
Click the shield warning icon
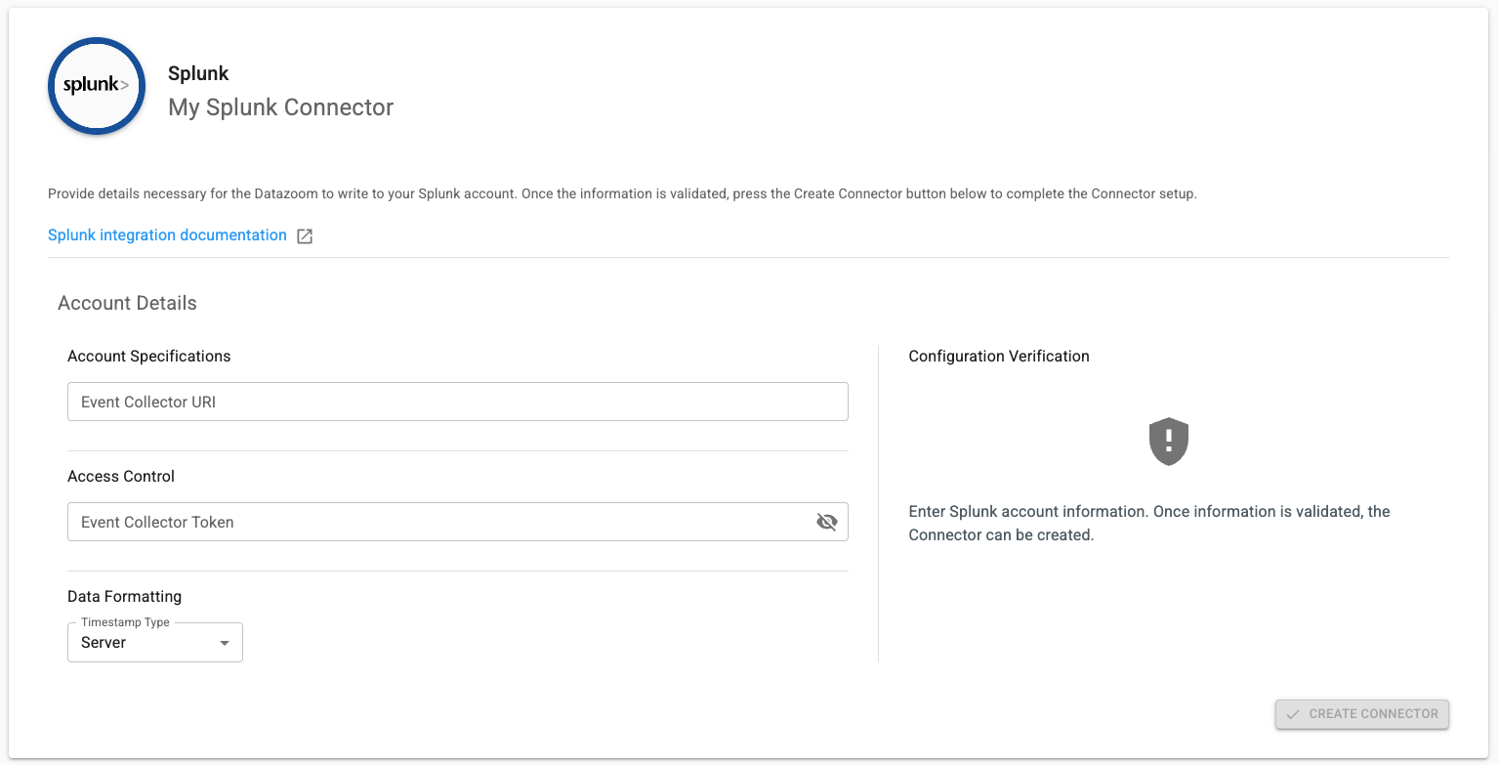pyautogui.click(x=1168, y=442)
